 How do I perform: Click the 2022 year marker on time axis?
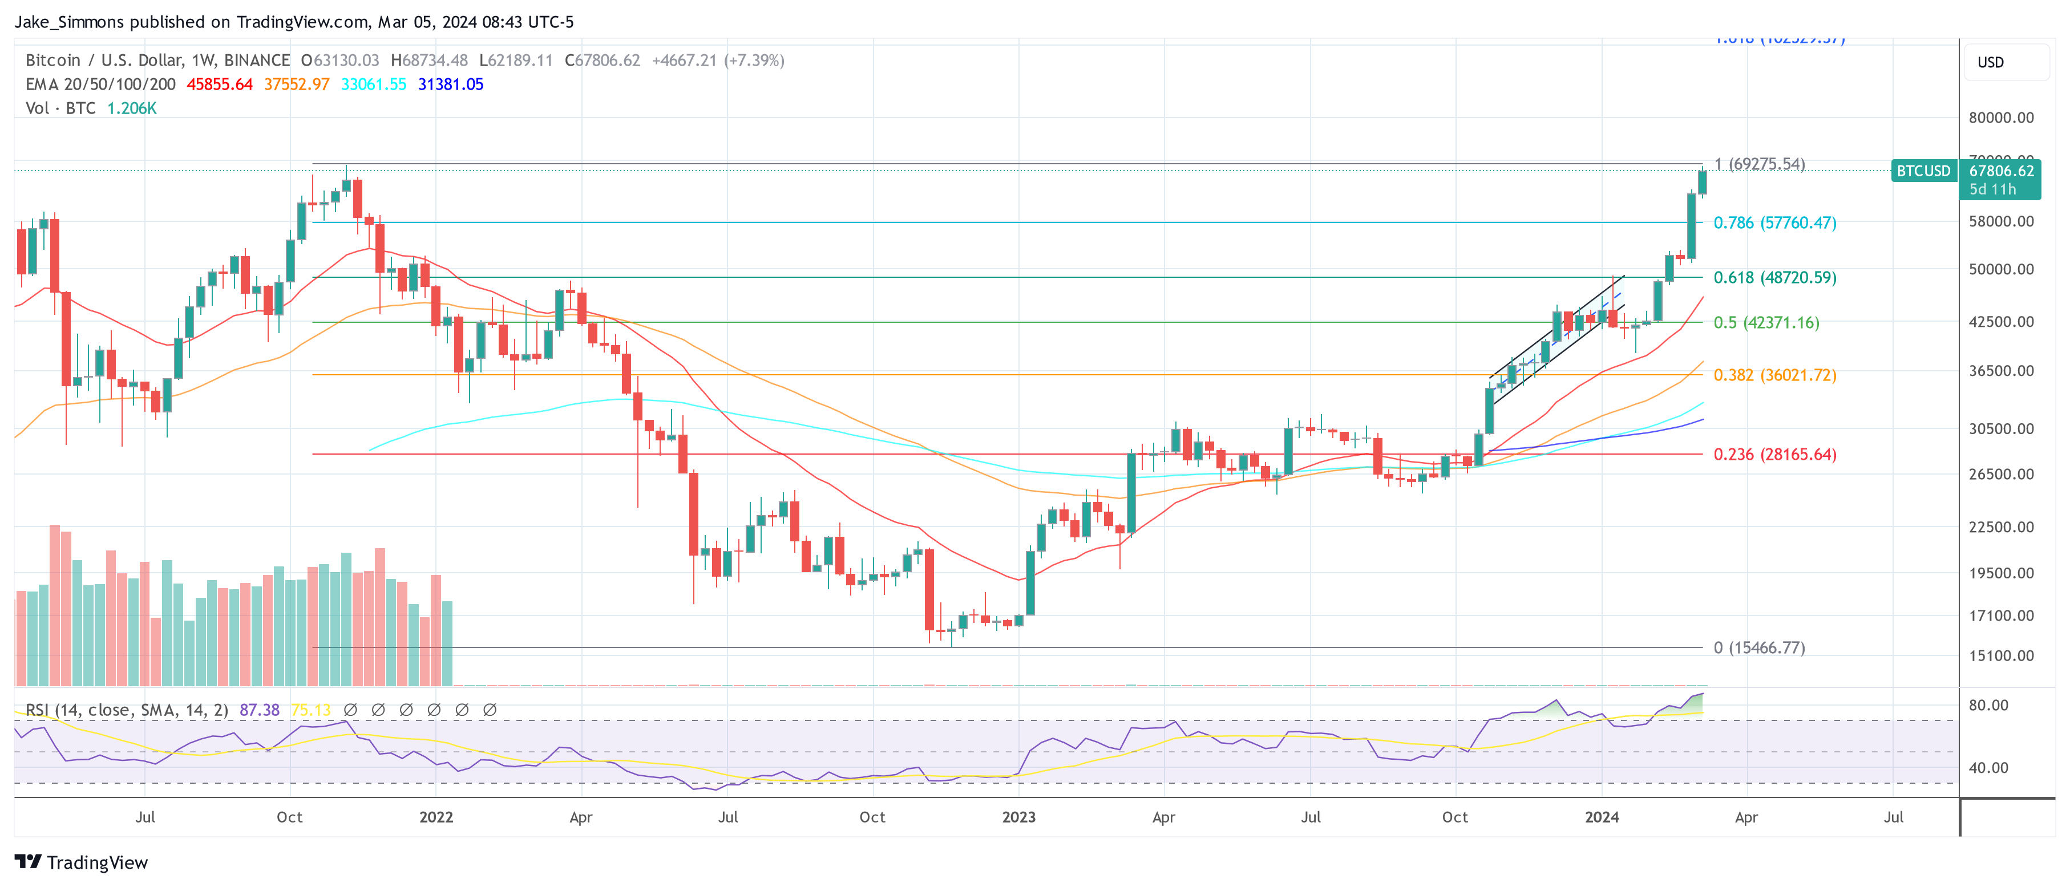436,817
